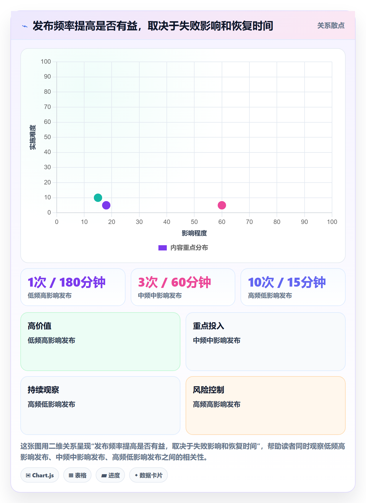Click the 进度 tag chip
This screenshot has width=366, height=503.
[x=110, y=475]
